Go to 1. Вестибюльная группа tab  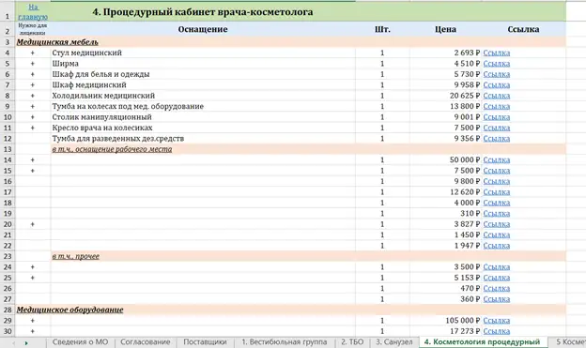pyautogui.click(x=284, y=342)
